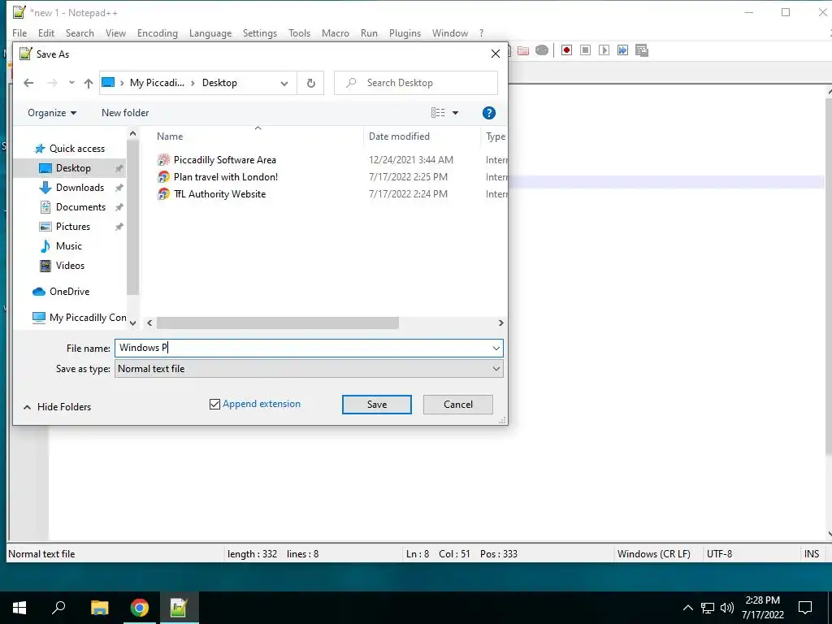Open Google Chrome from taskbar
The height and width of the screenshot is (624, 832).
click(x=140, y=608)
